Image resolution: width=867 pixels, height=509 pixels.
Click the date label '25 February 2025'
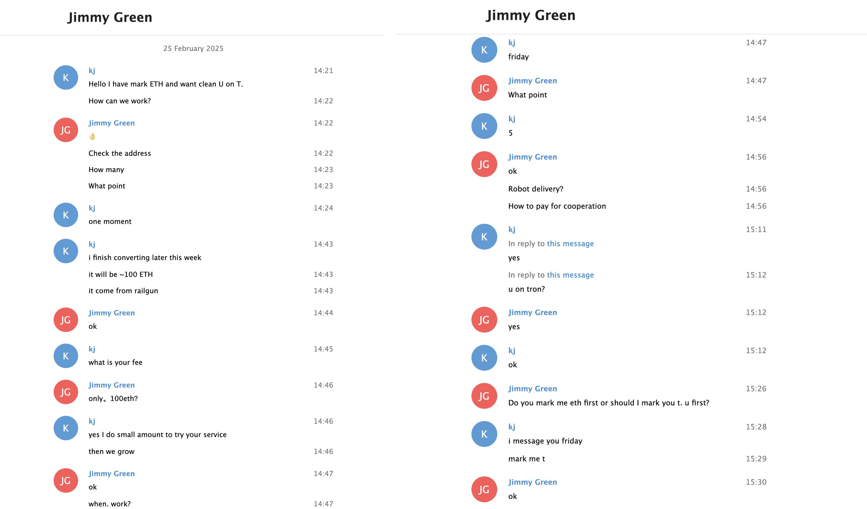point(193,48)
